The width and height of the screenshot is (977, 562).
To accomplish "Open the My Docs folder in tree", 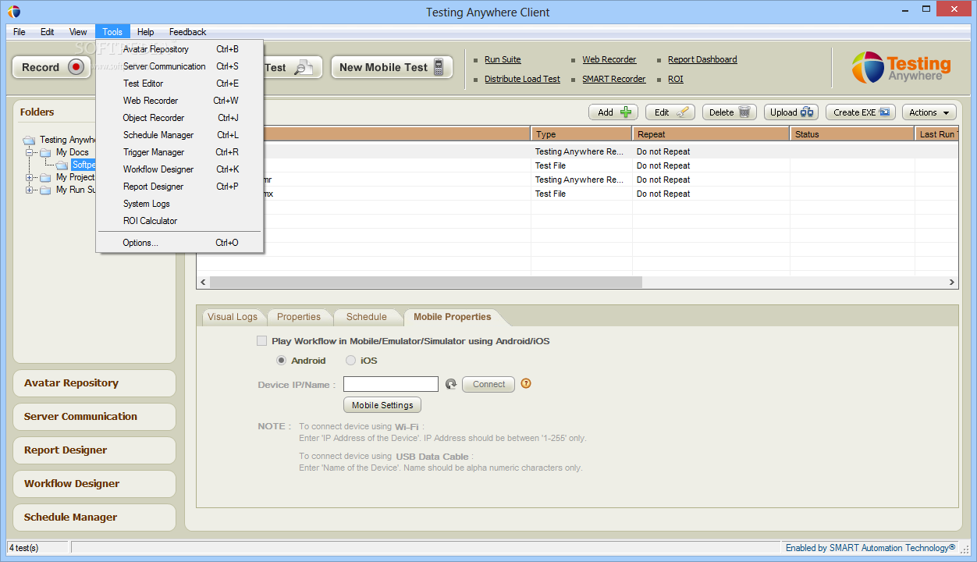I will (72, 152).
